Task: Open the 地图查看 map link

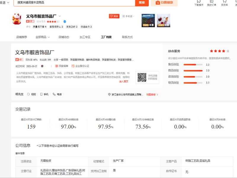Action: [152, 95]
